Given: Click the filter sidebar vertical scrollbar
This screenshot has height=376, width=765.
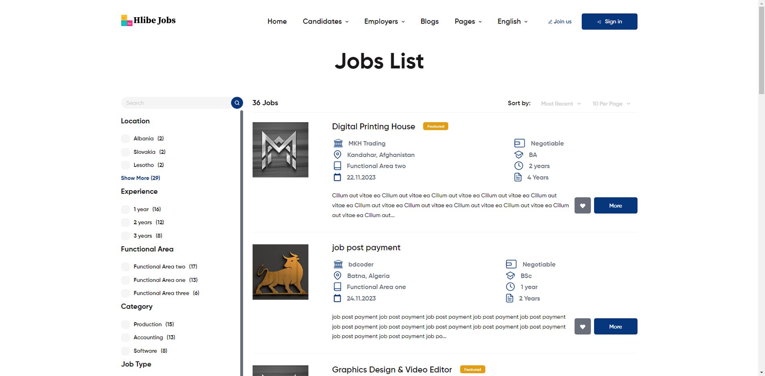Looking at the screenshot, I should coord(242,240).
